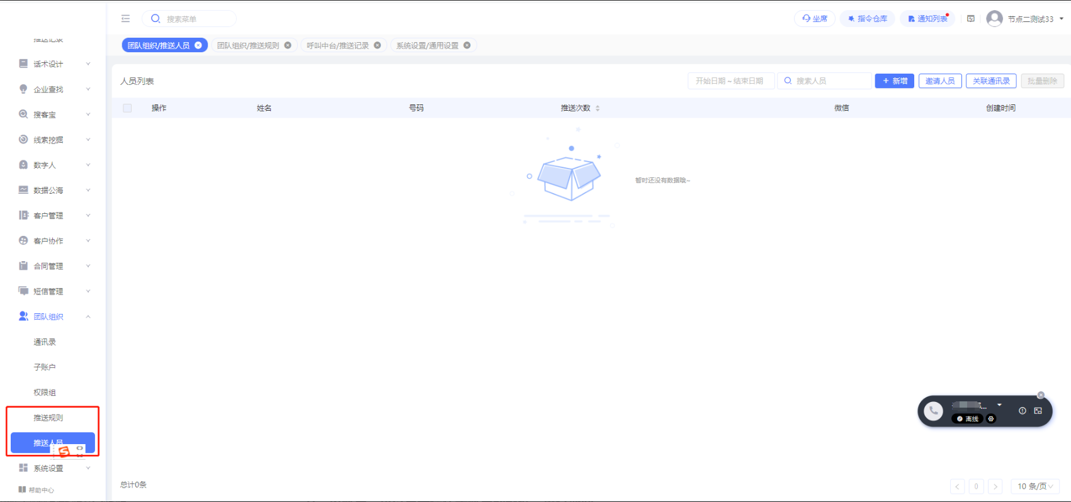Screen dimensions: 1071x502
Task: Click the user avatar icon
Action: (x=995, y=19)
